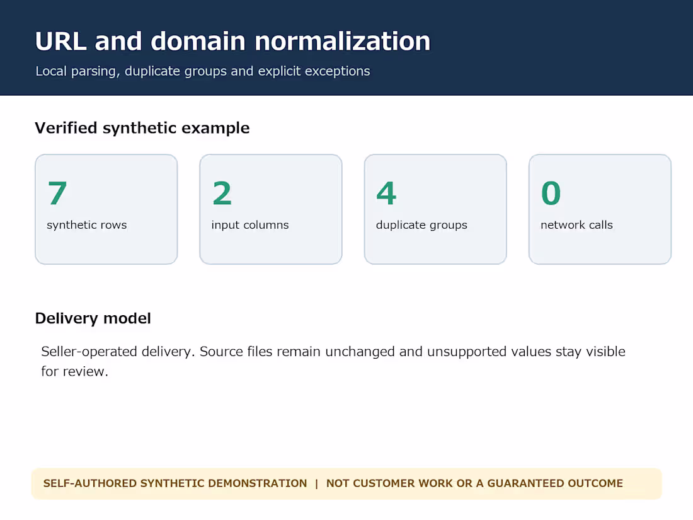This screenshot has height=520, width=693.
Task: Click 'NOT CUSTOMER WORK OR A GUARANTEED OUTCOME' text
Action: 474,483
